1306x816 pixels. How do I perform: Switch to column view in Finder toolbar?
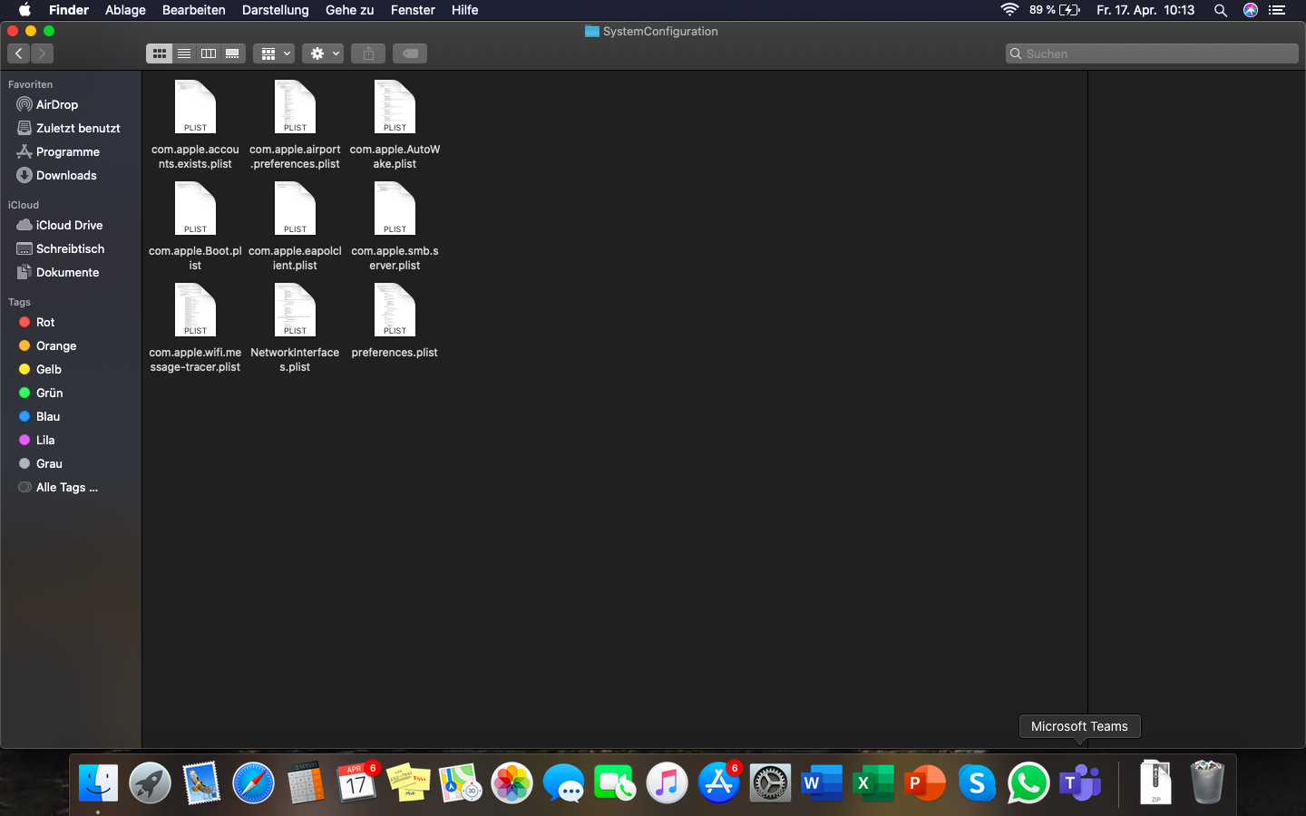[209, 53]
